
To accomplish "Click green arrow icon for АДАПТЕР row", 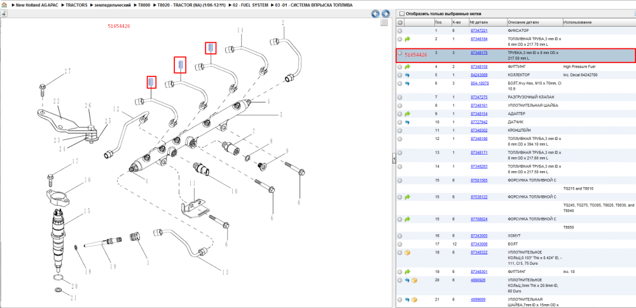I will [x=408, y=114].
